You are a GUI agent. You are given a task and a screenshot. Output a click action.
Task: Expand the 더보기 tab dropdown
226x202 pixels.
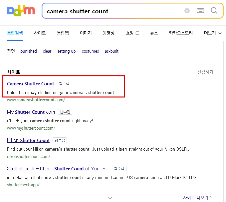[213, 33]
